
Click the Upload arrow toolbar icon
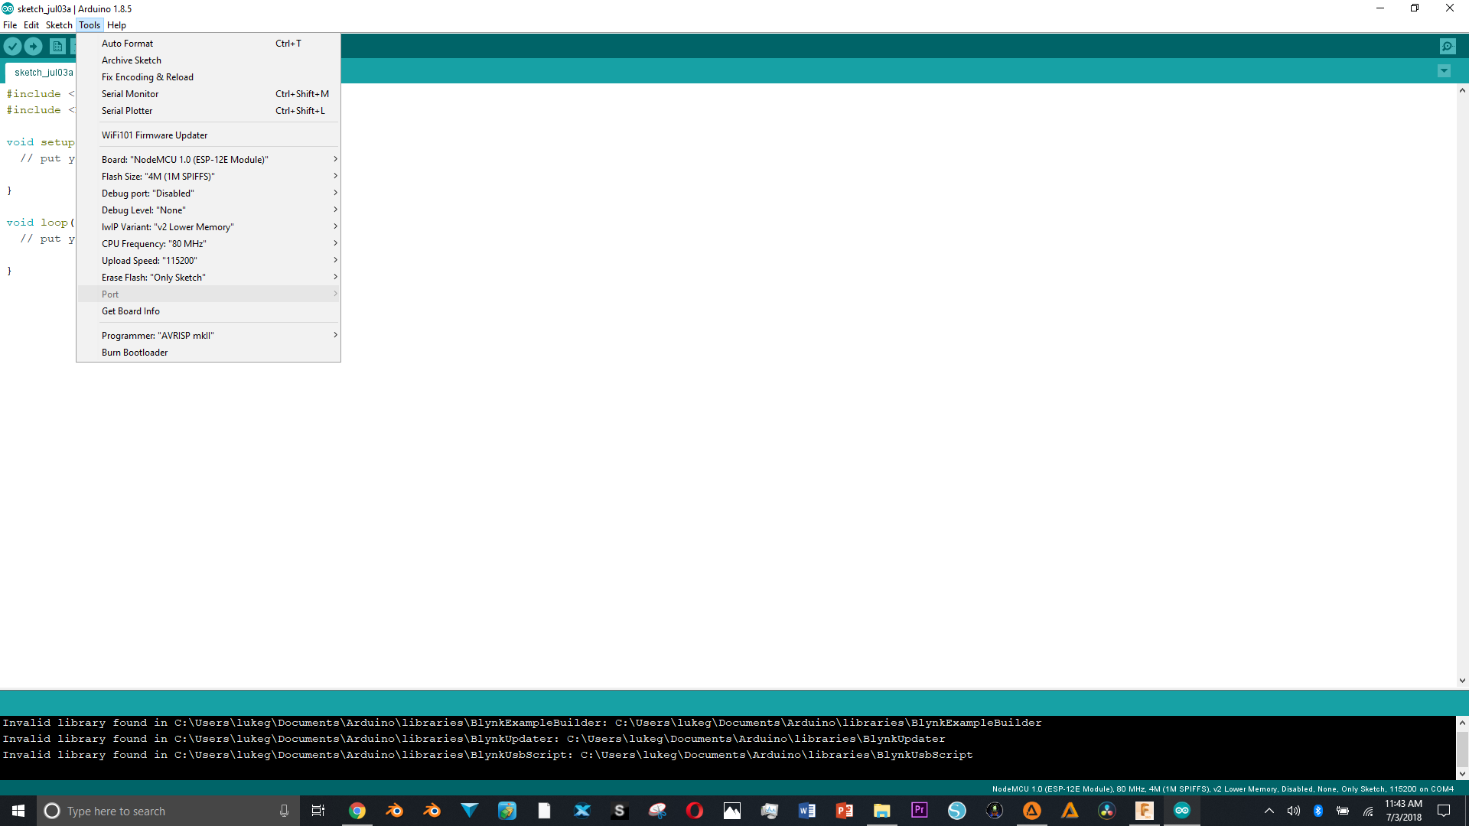click(x=34, y=47)
